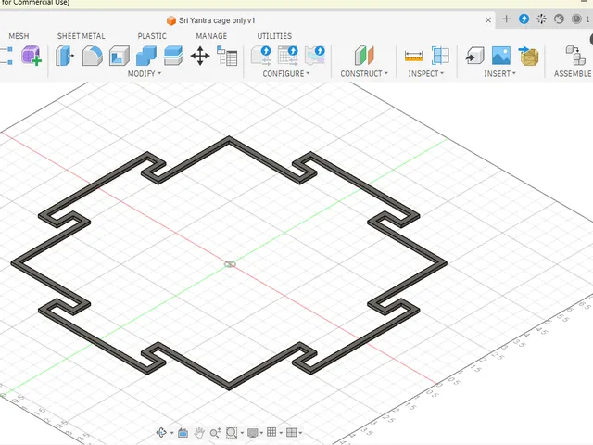Viewport: 593px width, 445px height.
Task: Expand the INSERT dropdown menu
Action: coord(499,73)
